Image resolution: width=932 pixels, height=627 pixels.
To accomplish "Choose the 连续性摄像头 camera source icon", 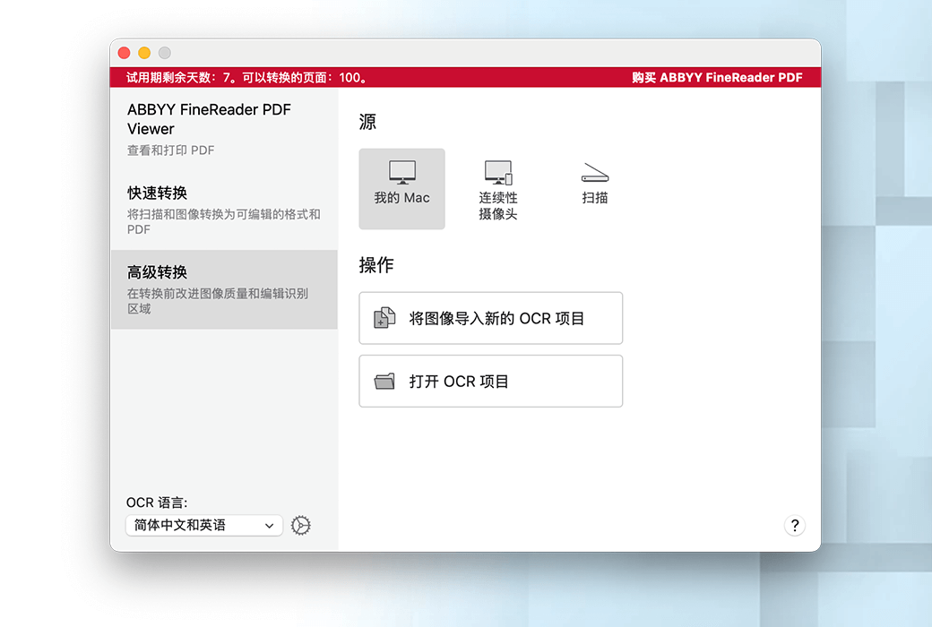I will click(497, 173).
